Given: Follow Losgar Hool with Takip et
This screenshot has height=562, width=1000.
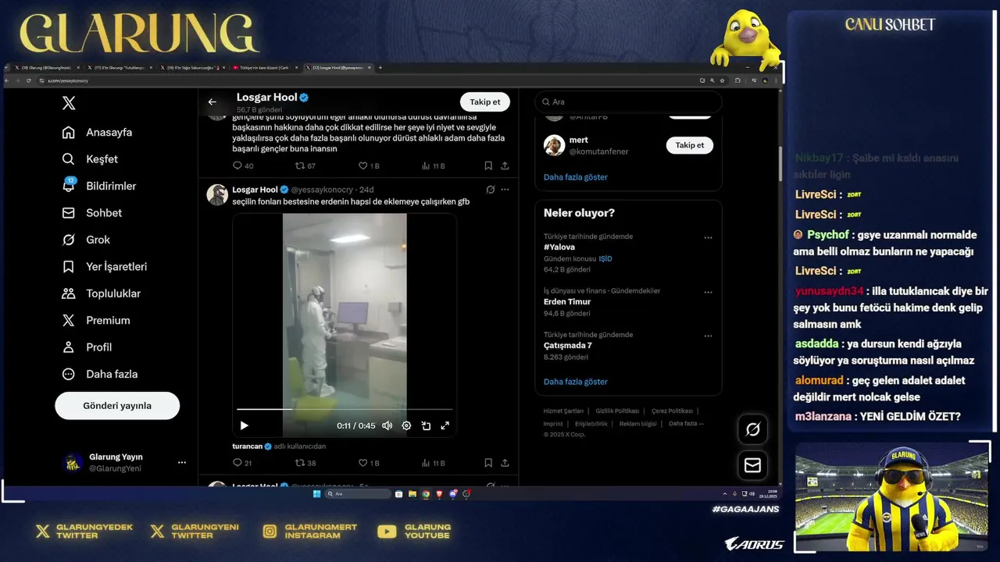Looking at the screenshot, I should pos(484,102).
